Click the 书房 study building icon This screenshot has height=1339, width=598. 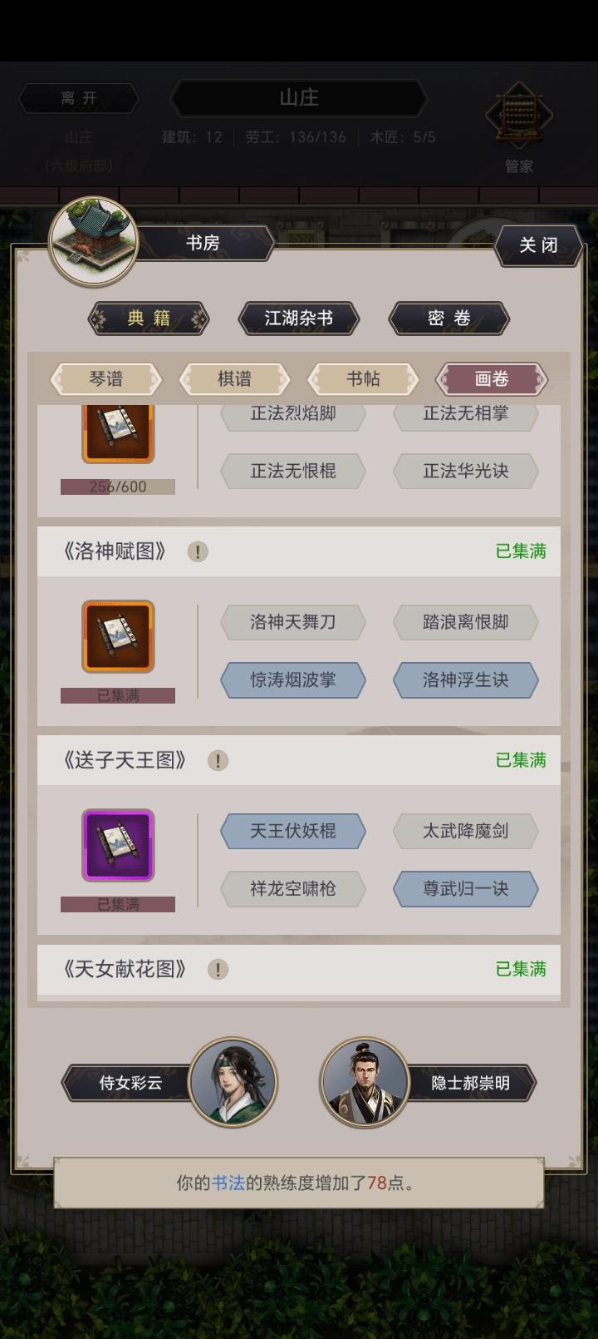[93, 241]
